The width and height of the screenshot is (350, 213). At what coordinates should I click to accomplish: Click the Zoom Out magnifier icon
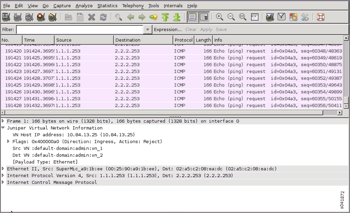pos(231,17)
